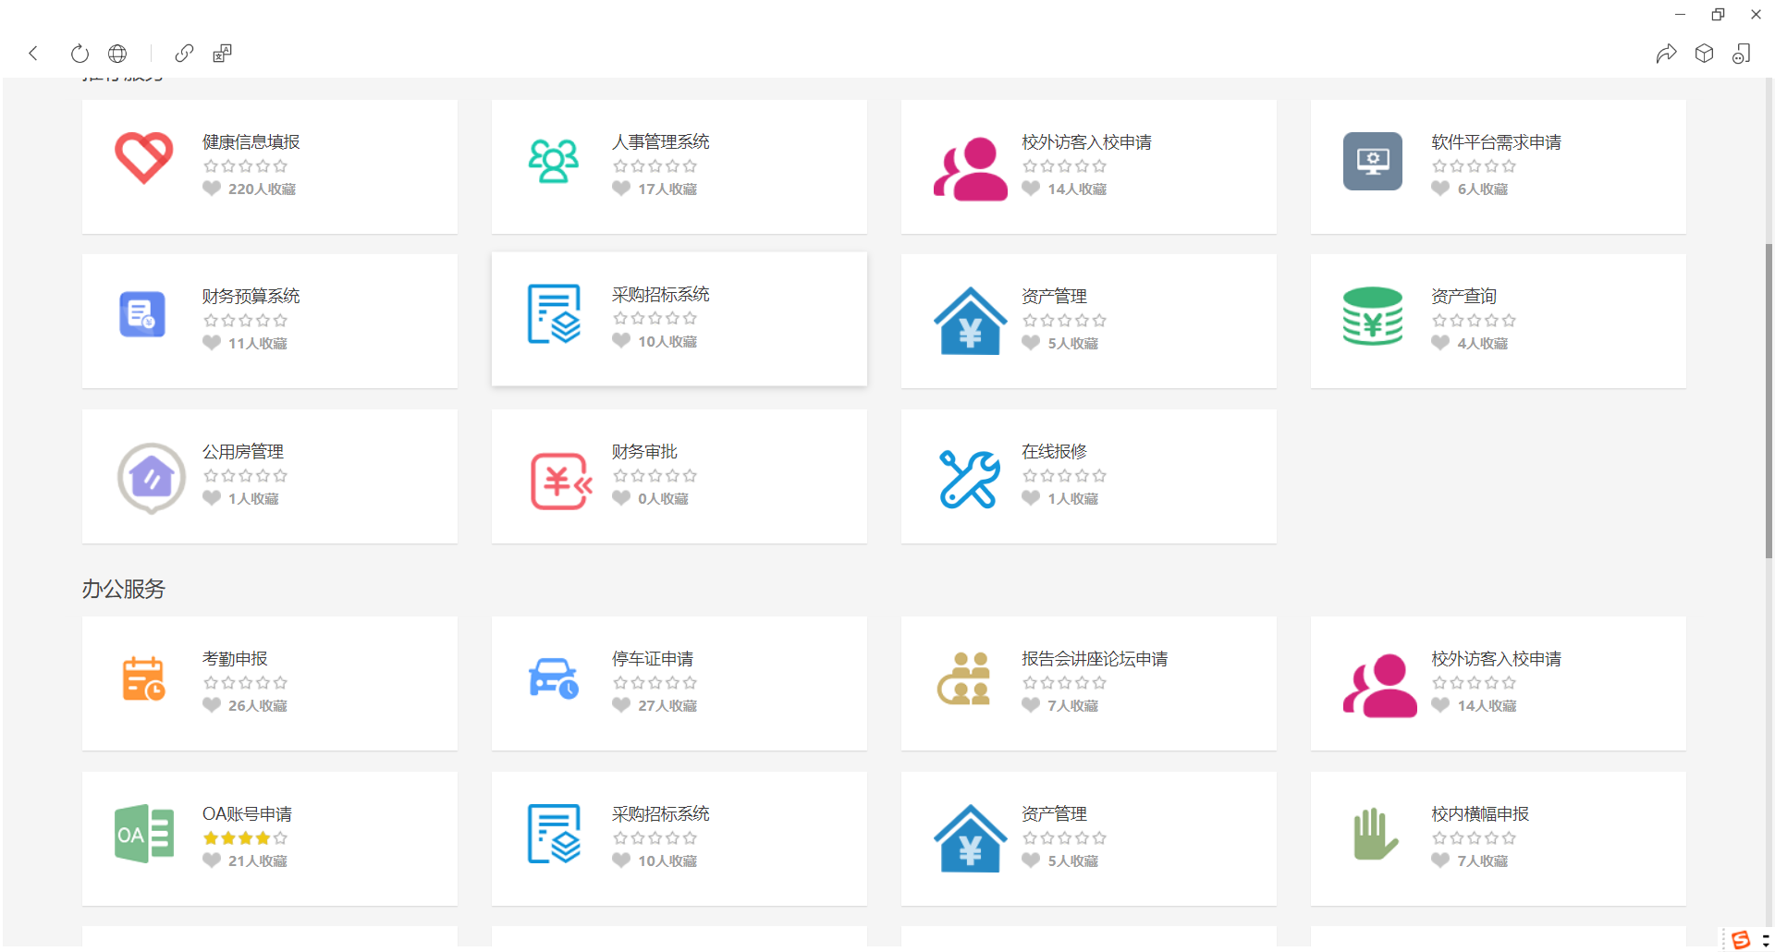Open the 健康信息填报 link
This screenshot has width=1775, height=952.
click(x=251, y=141)
